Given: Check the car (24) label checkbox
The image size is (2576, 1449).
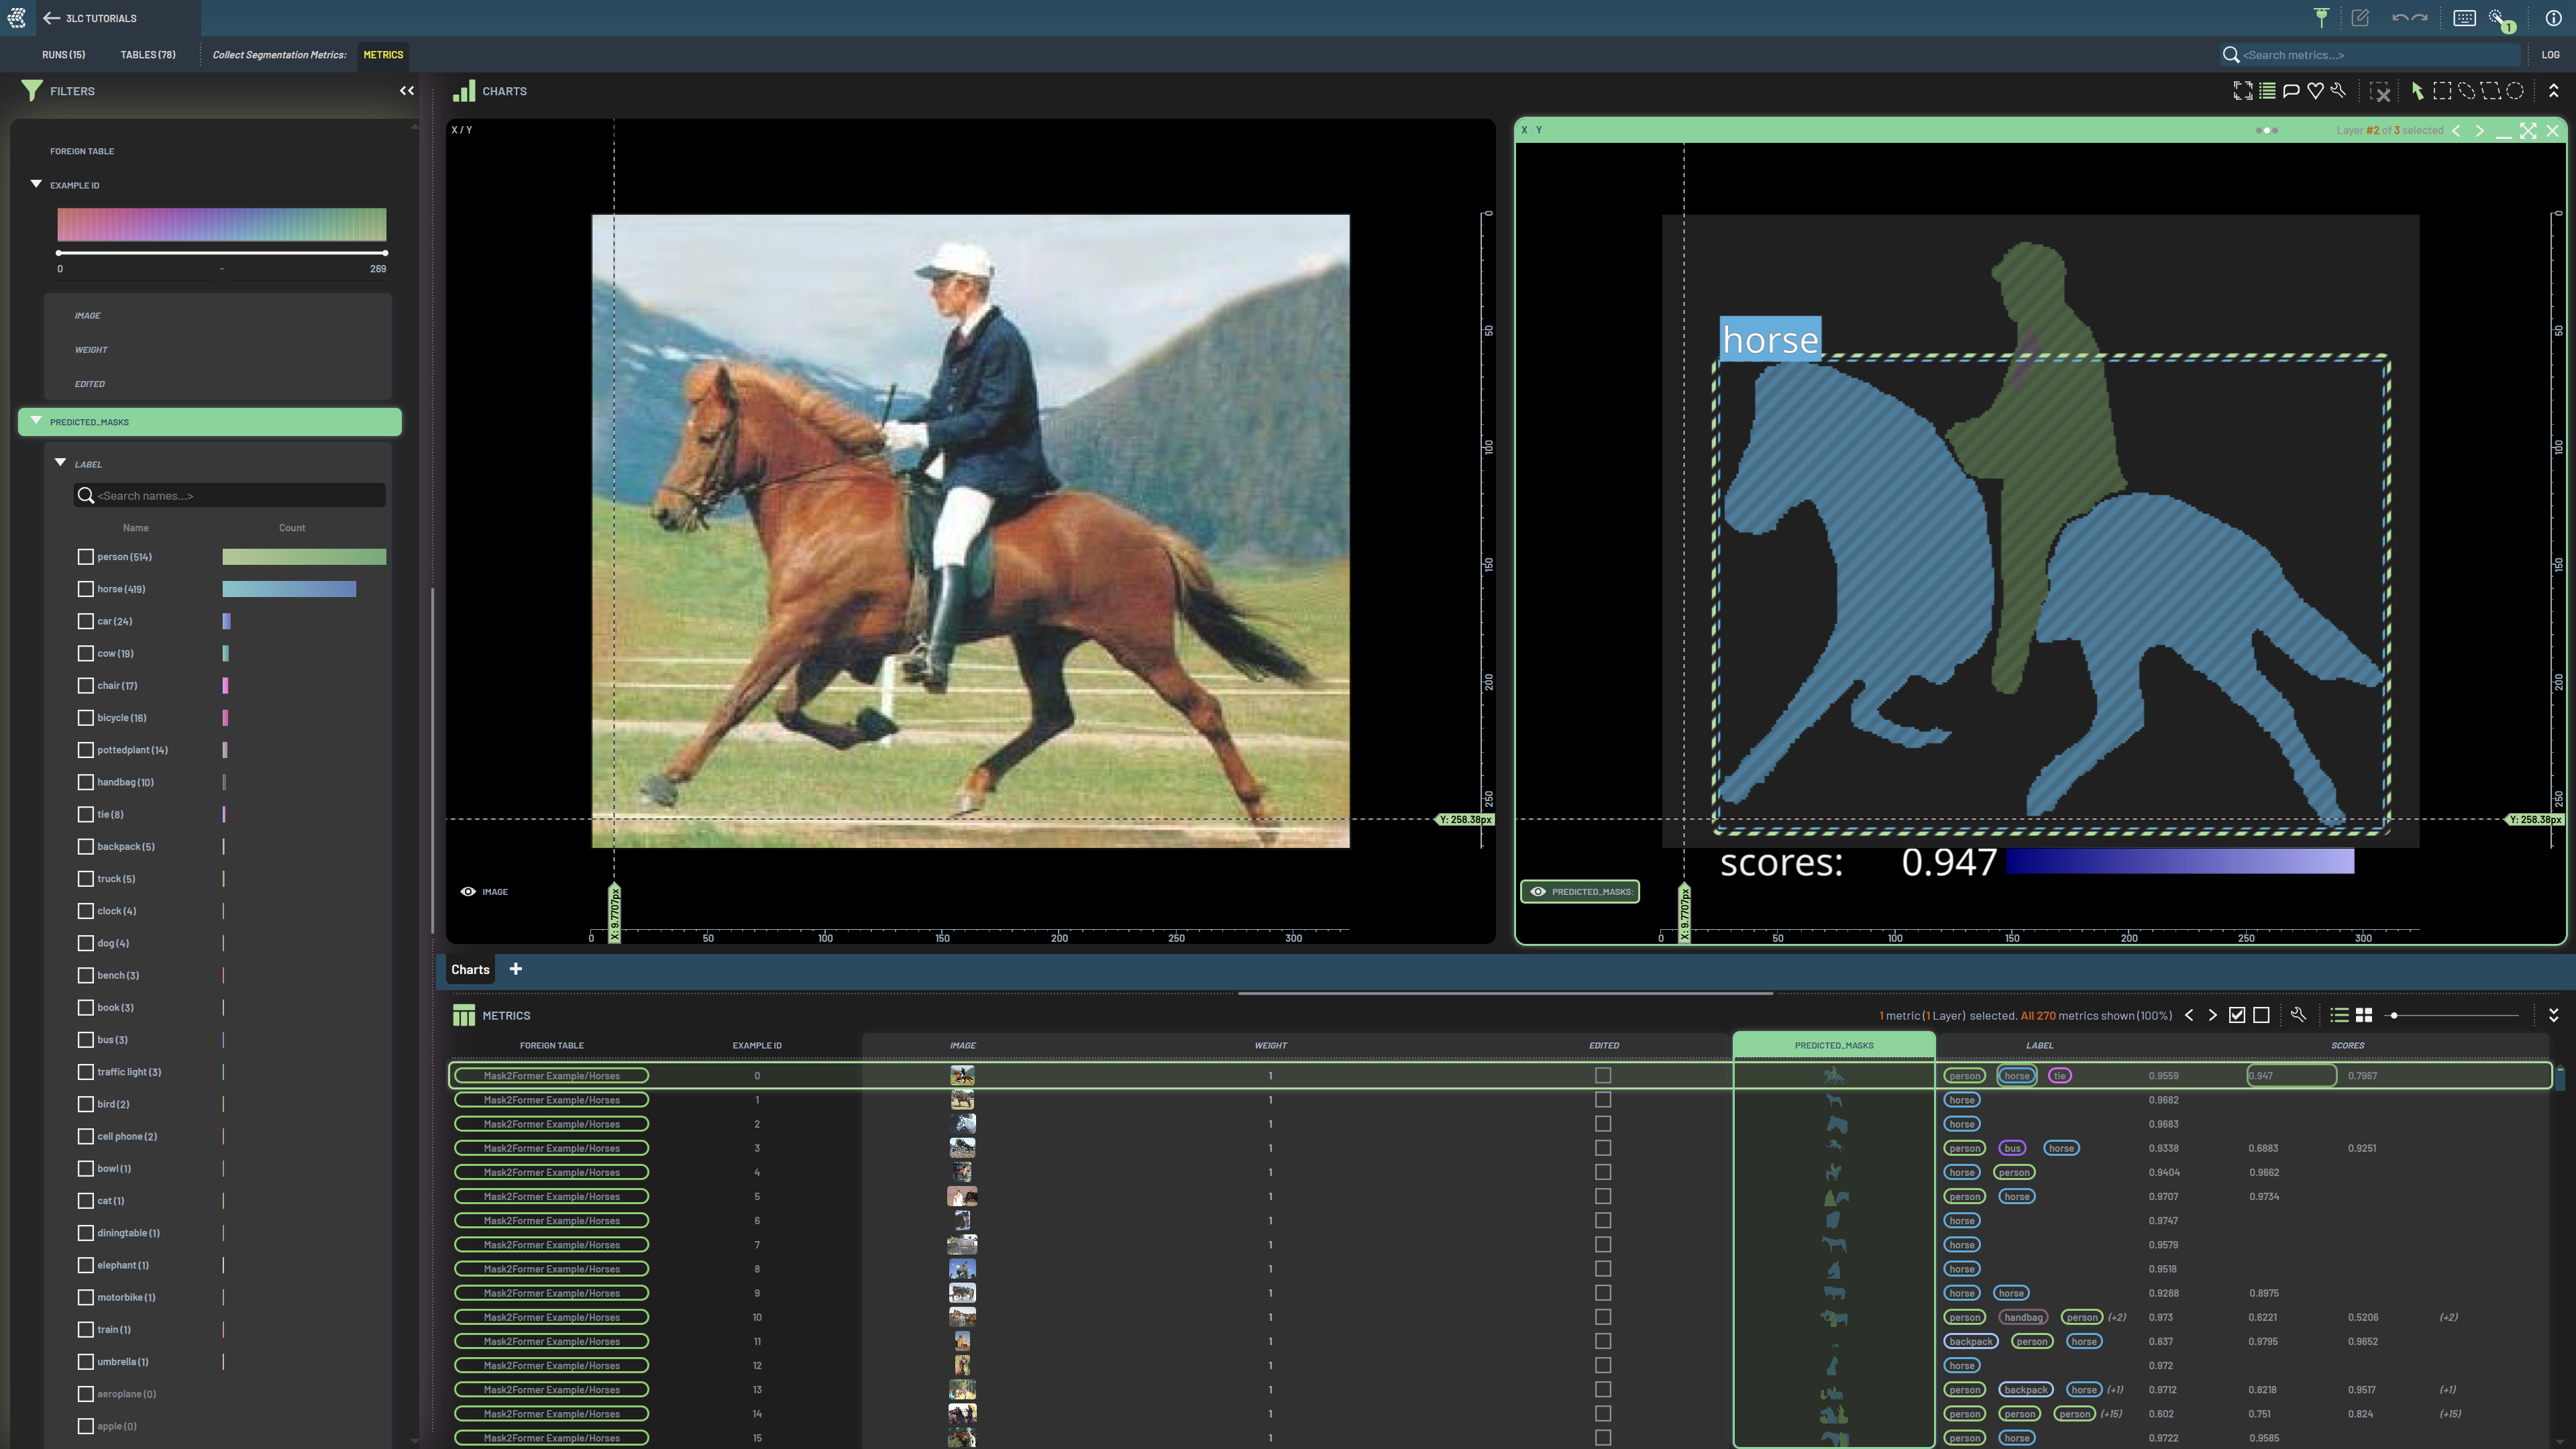Looking at the screenshot, I should (85, 621).
